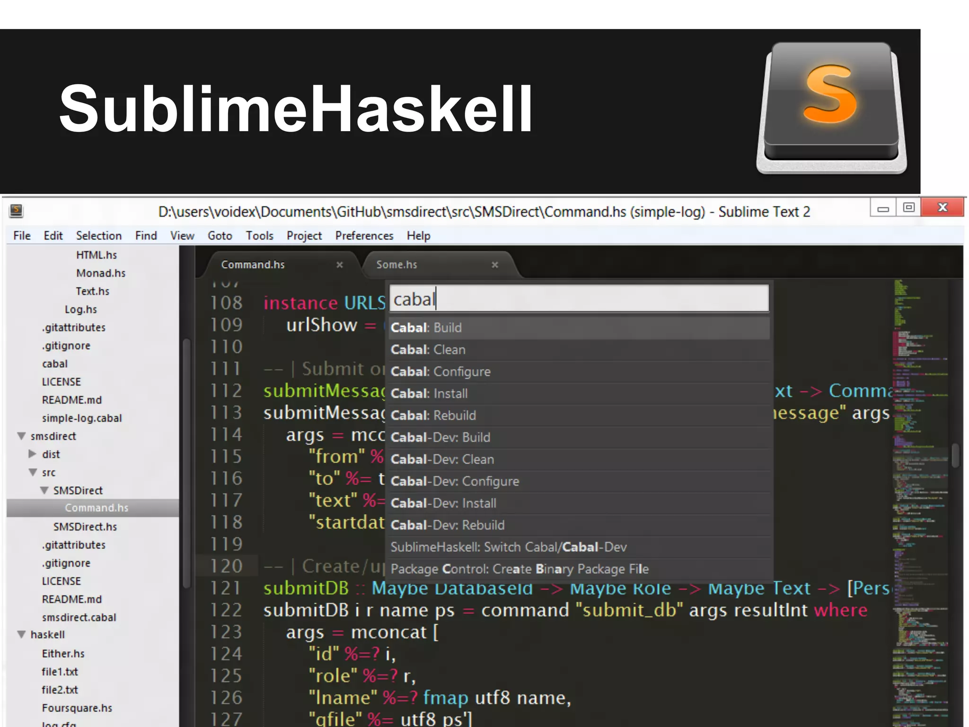Click line number 122 in the gutter
This screenshot has width=969, height=727.
pyautogui.click(x=226, y=610)
